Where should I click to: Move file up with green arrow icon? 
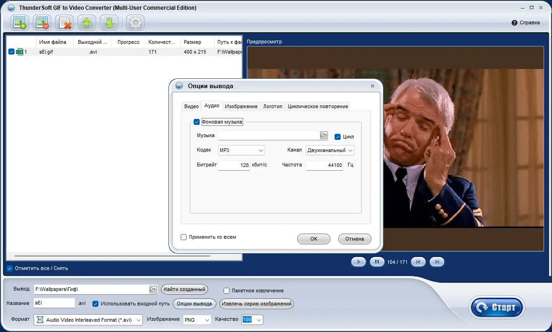click(87, 23)
